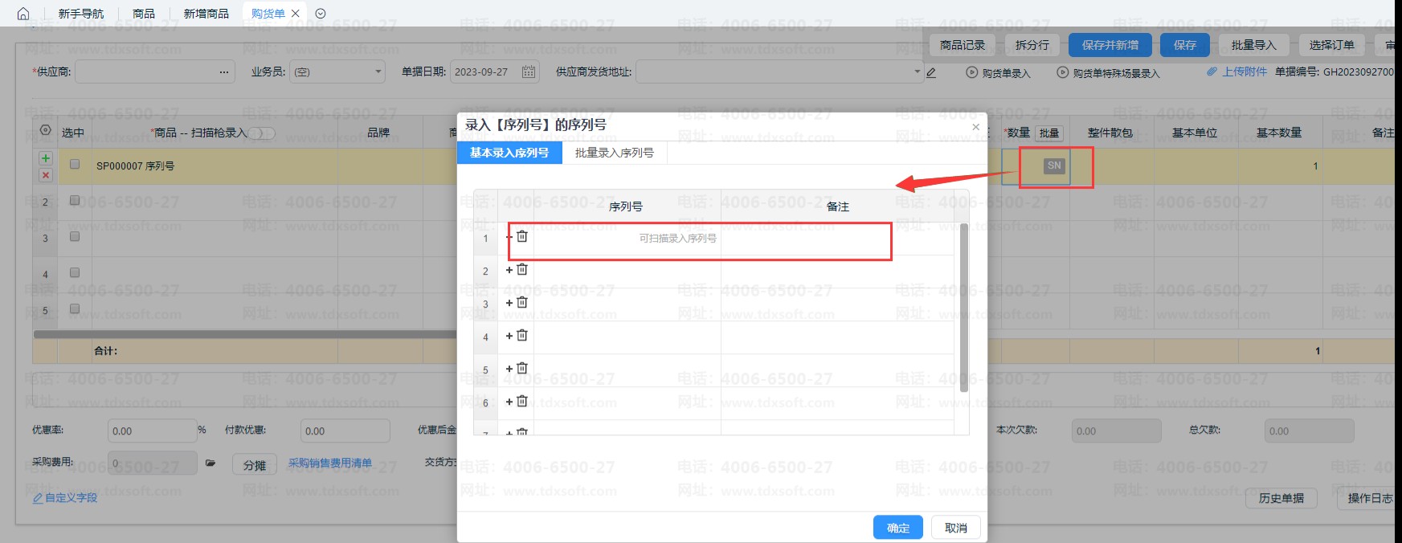The image size is (1402, 543).
Task: Open the tab list dropdown circle arrow
Action: click(x=321, y=14)
